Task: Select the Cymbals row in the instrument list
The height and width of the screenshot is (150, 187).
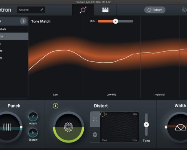Action: click(14, 29)
